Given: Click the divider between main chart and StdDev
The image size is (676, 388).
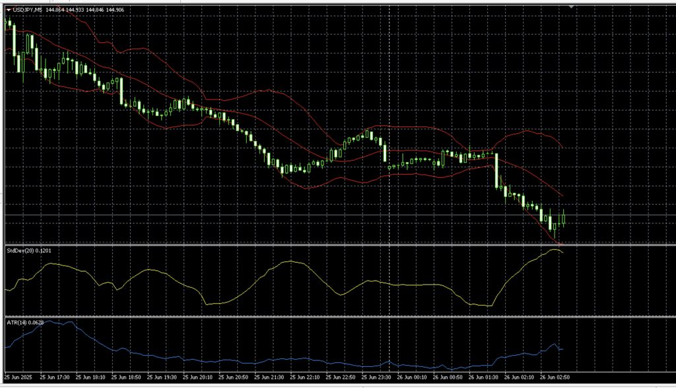Looking at the screenshot, I should pyautogui.click(x=330, y=245).
